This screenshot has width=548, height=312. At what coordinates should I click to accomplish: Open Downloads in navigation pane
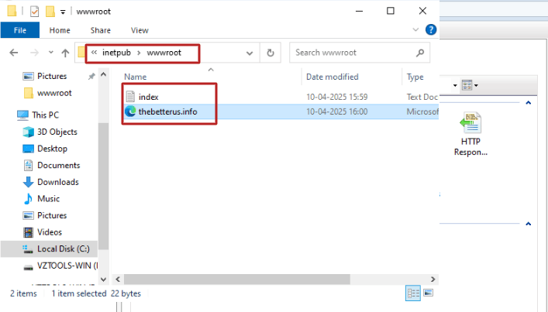tap(58, 182)
